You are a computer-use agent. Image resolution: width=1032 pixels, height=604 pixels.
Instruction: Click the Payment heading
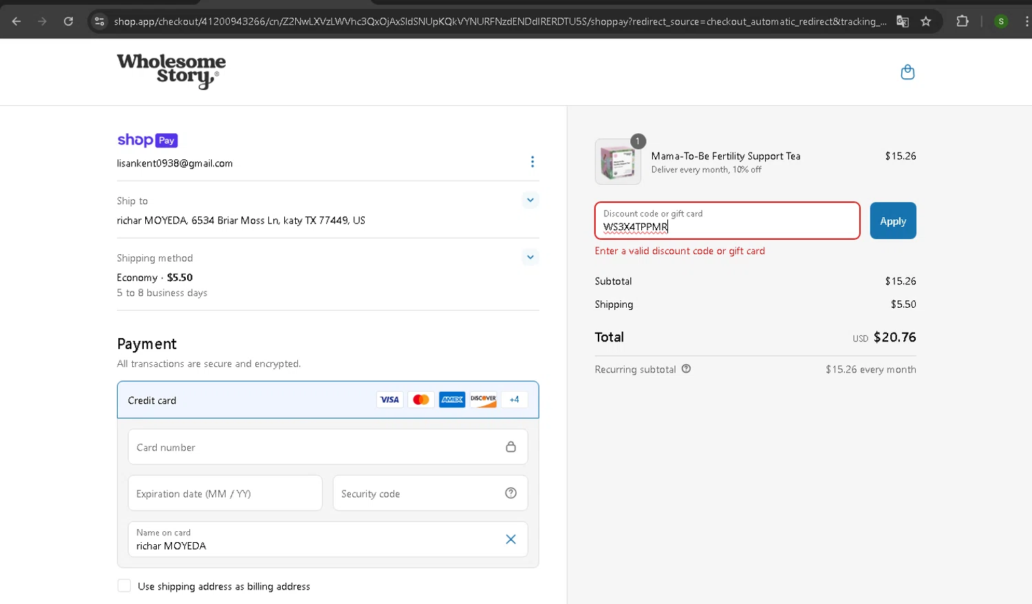(147, 344)
